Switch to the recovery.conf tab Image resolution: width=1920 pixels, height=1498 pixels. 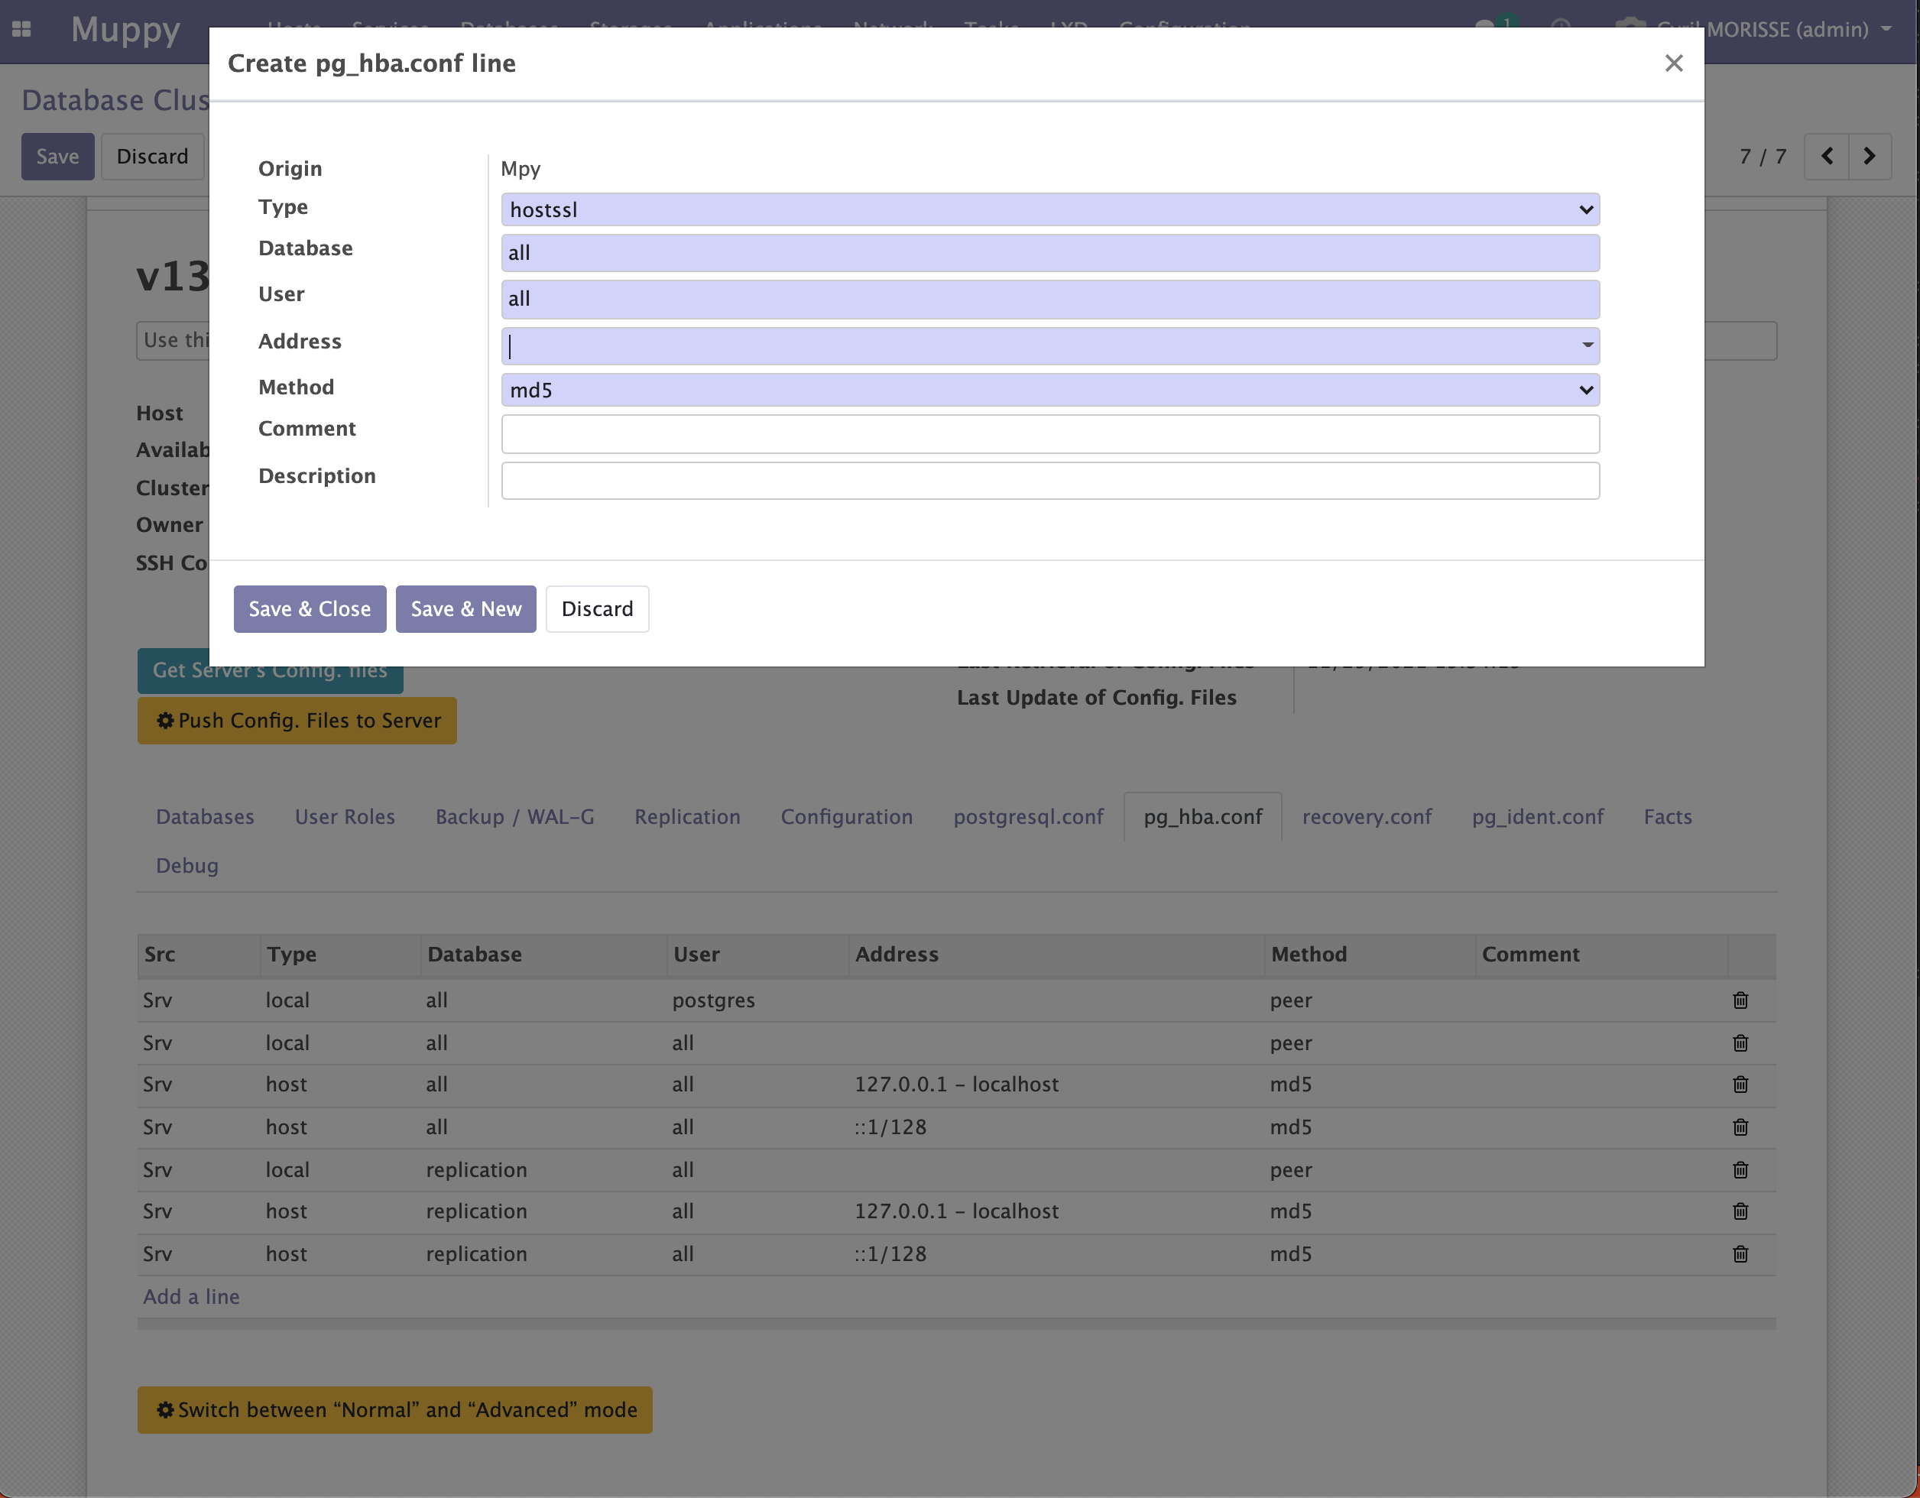[x=1366, y=817]
